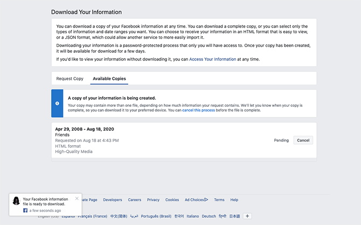Click the Ad Choices triangle icon
361x225 pixels.
[206, 200]
